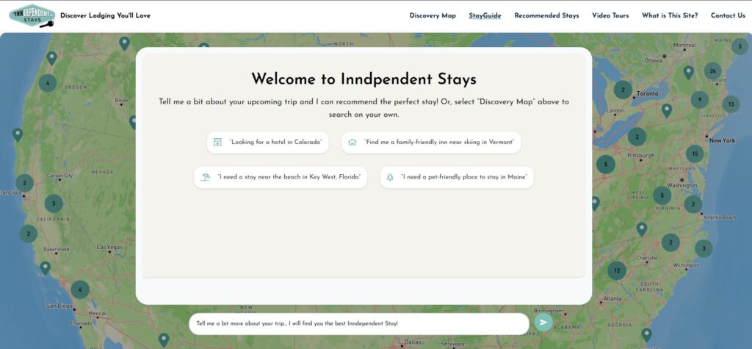This screenshot has width=752, height=349.
Task: Open Video Tours from navigation
Action: [x=610, y=15]
